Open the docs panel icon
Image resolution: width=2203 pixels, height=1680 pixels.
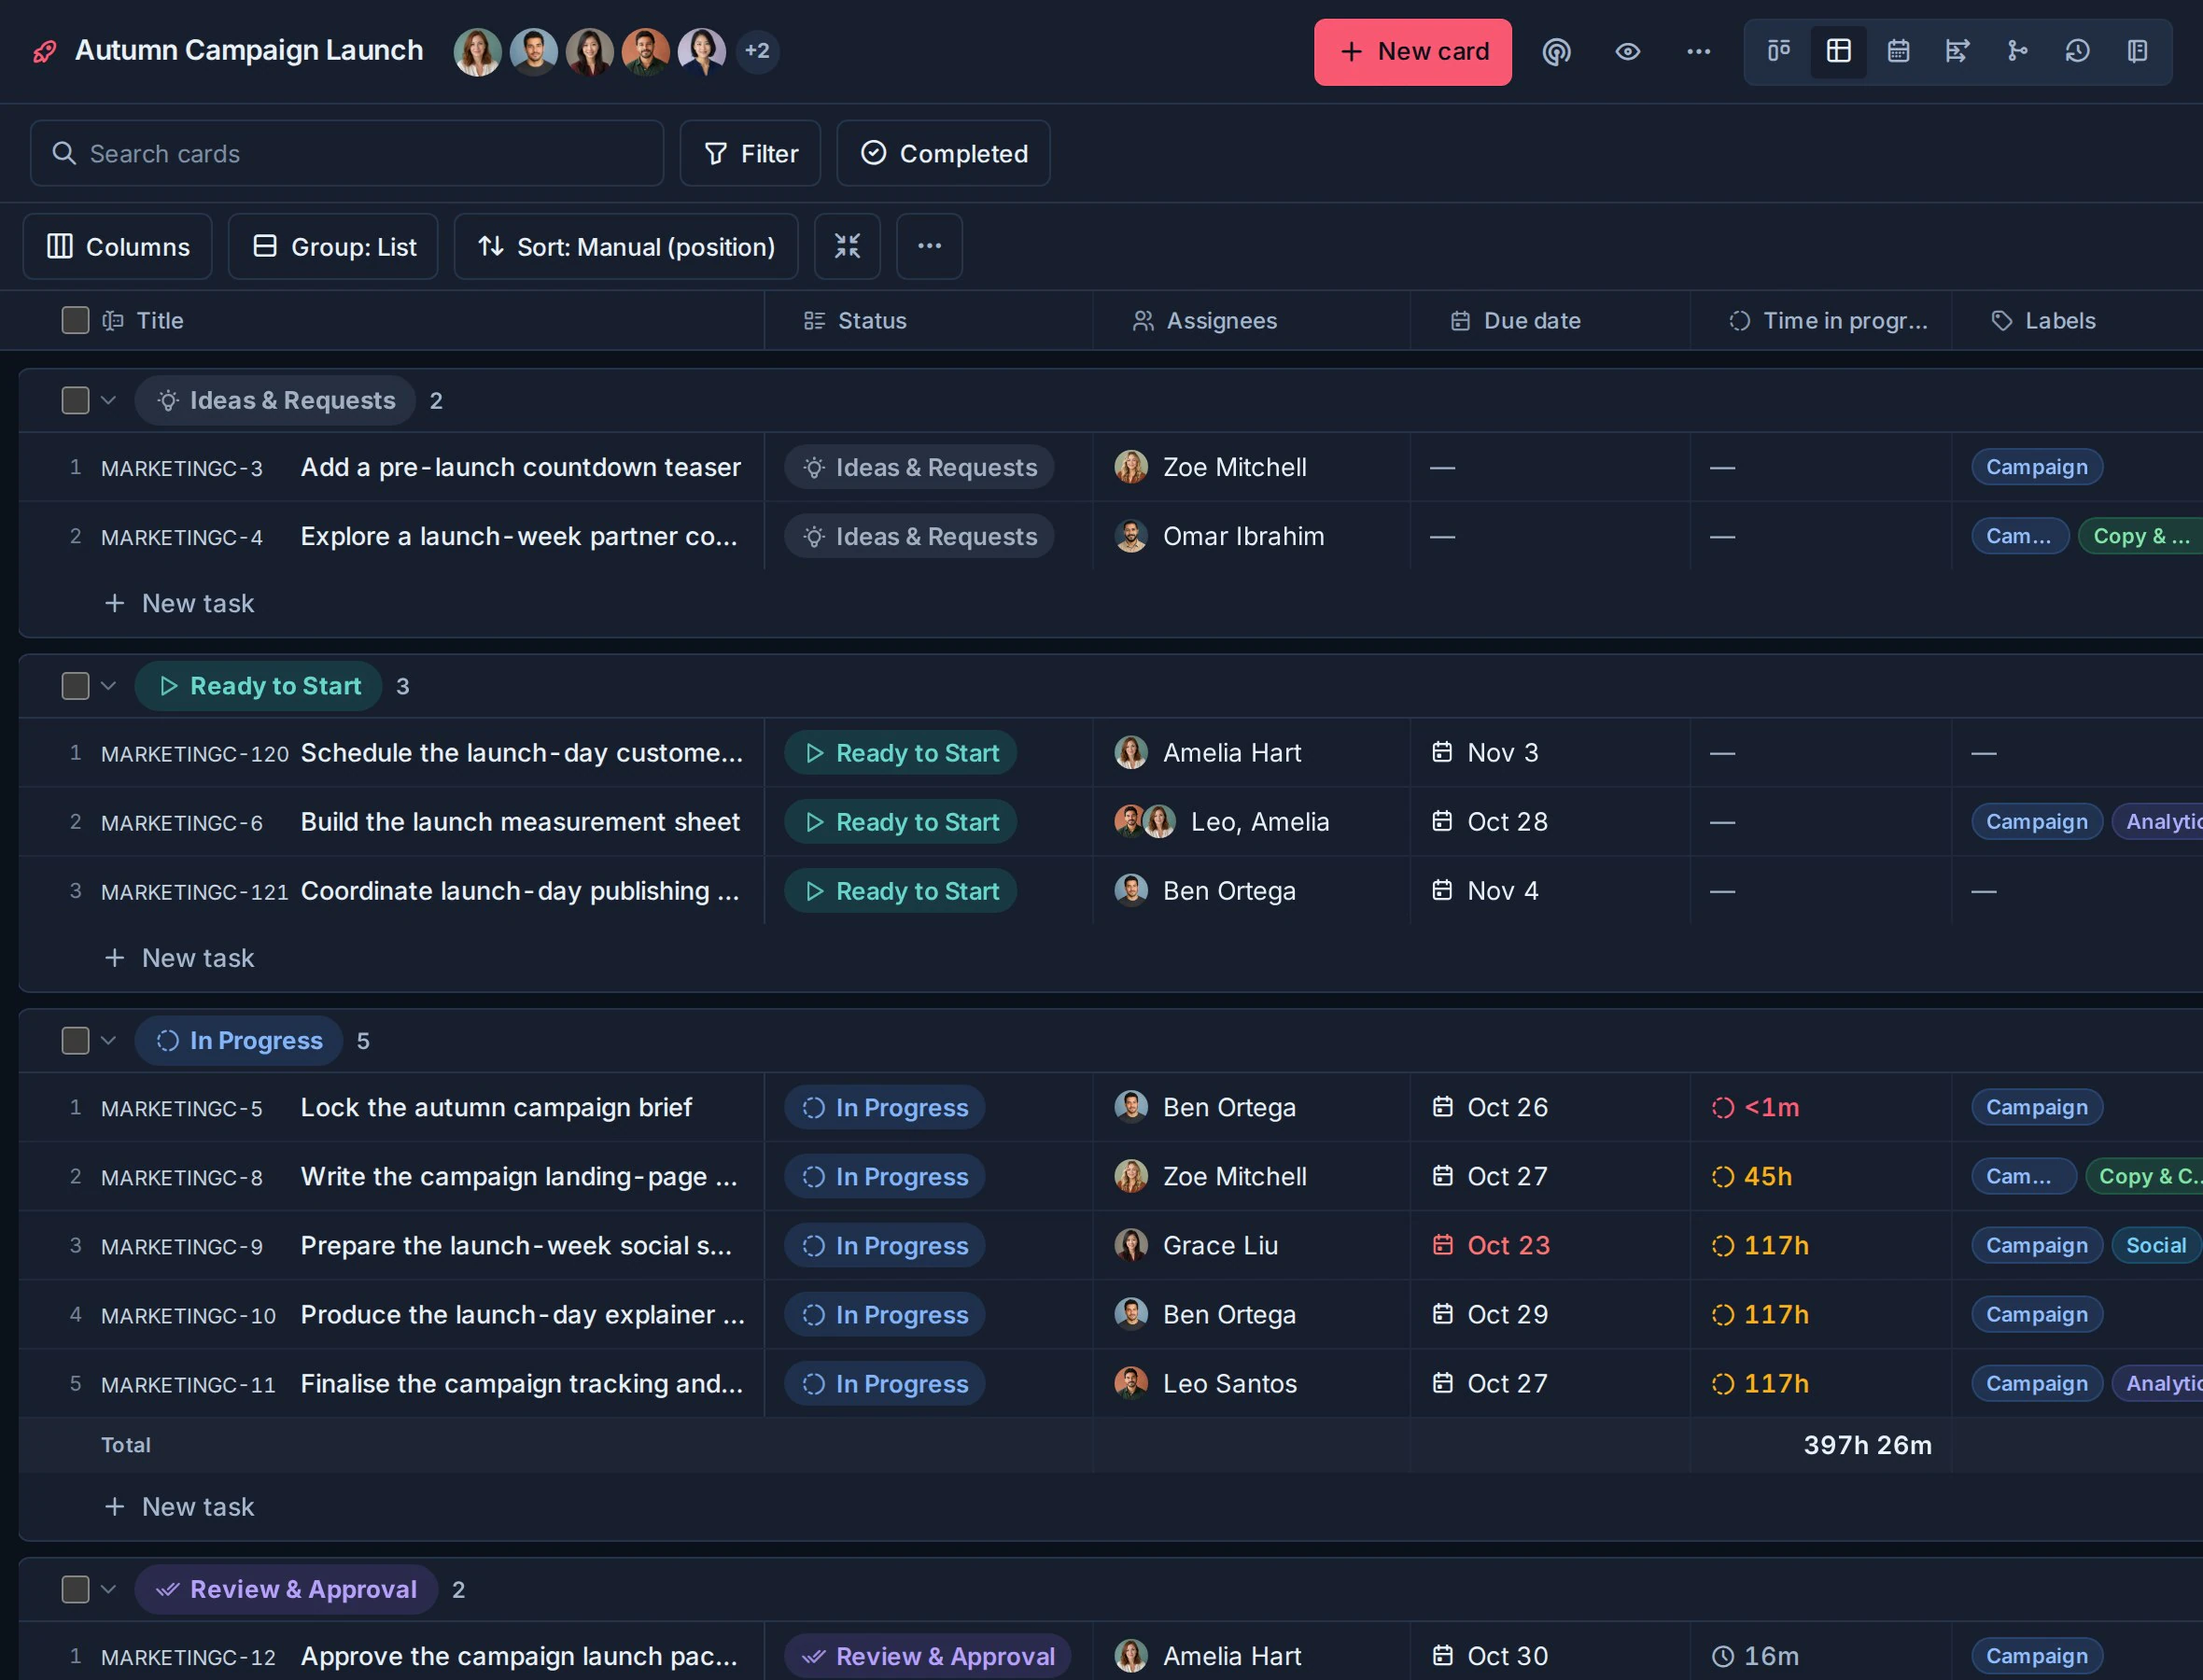[2137, 51]
